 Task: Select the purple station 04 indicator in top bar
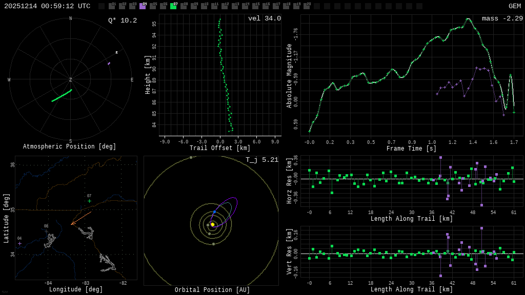pyautogui.click(x=143, y=6)
